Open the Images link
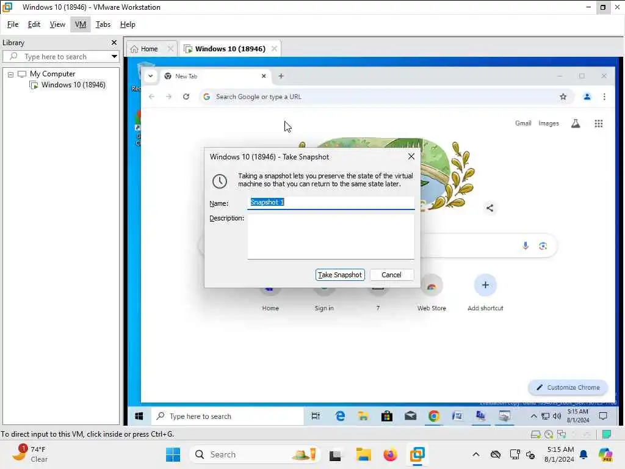Image resolution: width=625 pixels, height=469 pixels. (x=549, y=123)
